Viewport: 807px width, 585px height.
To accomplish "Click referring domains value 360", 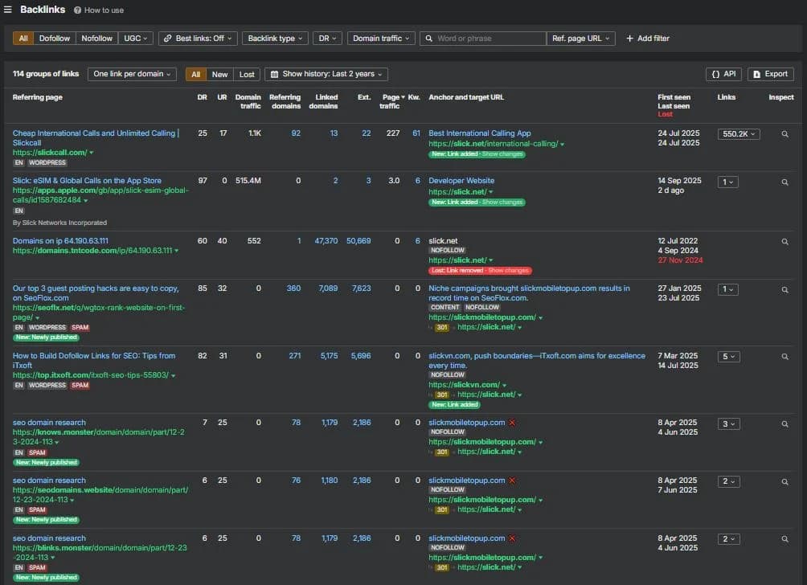I will 293,288.
